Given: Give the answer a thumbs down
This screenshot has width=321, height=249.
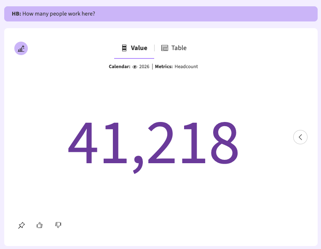Looking at the screenshot, I should 59,225.
